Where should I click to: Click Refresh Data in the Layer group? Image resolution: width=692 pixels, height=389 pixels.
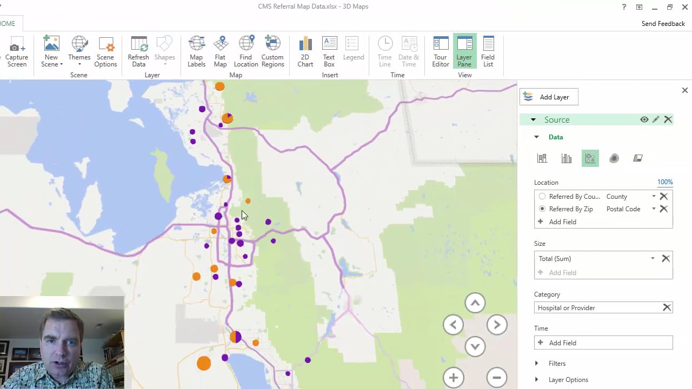[138, 52]
